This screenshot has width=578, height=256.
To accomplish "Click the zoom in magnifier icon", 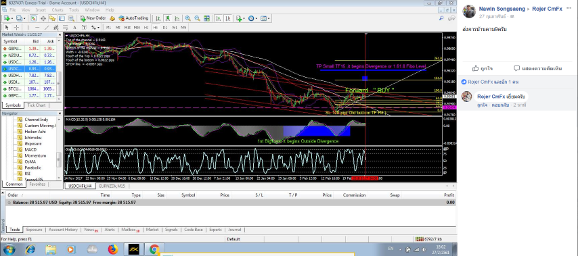I will click(187, 18).
